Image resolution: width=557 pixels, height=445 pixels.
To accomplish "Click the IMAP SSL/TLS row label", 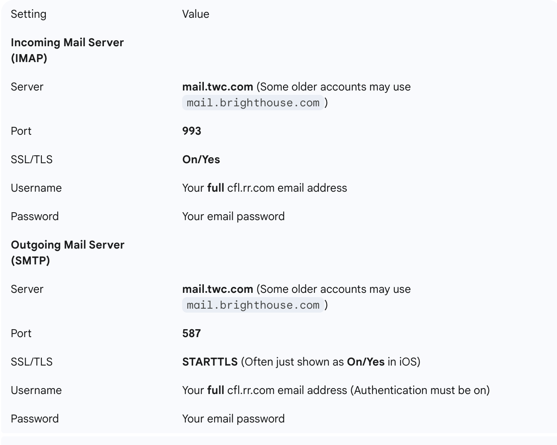I will 32,160.
